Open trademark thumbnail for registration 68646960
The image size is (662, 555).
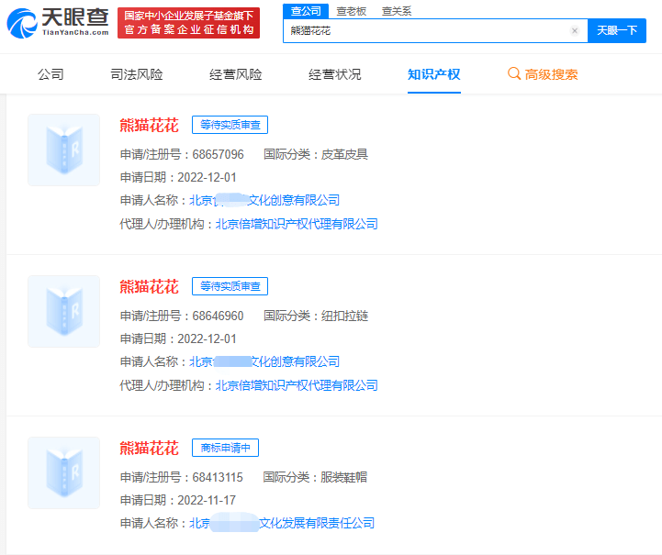63,311
